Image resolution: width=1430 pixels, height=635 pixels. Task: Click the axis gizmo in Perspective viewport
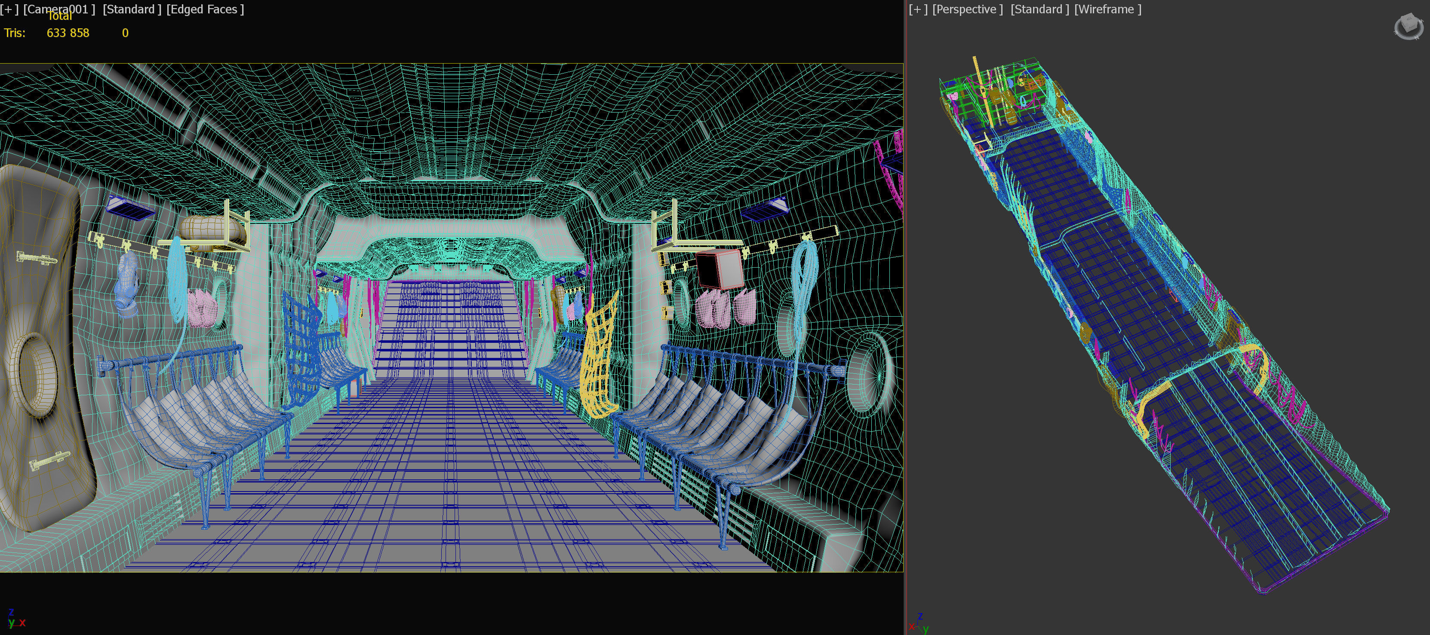point(919,623)
